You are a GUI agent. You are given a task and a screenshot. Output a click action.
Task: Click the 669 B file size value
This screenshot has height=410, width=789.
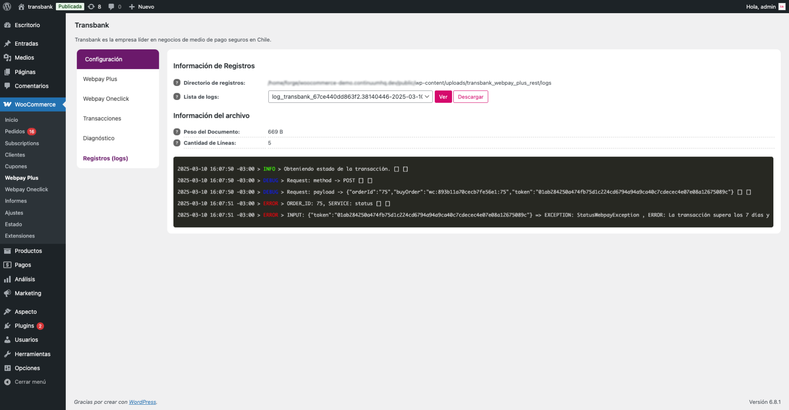click(275, 132)
